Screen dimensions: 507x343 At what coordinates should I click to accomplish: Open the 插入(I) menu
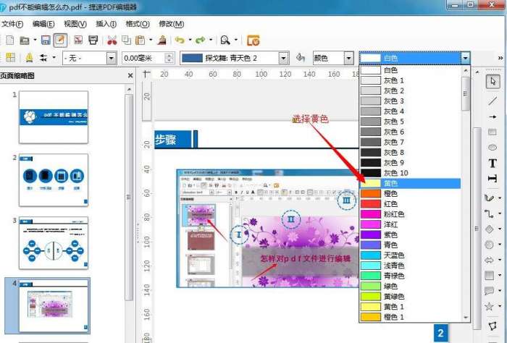[106, 24]
